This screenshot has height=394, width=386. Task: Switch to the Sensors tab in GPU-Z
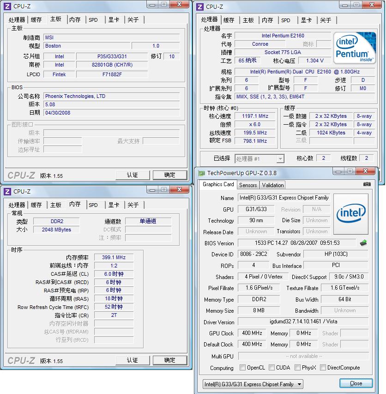coord(248,185)
